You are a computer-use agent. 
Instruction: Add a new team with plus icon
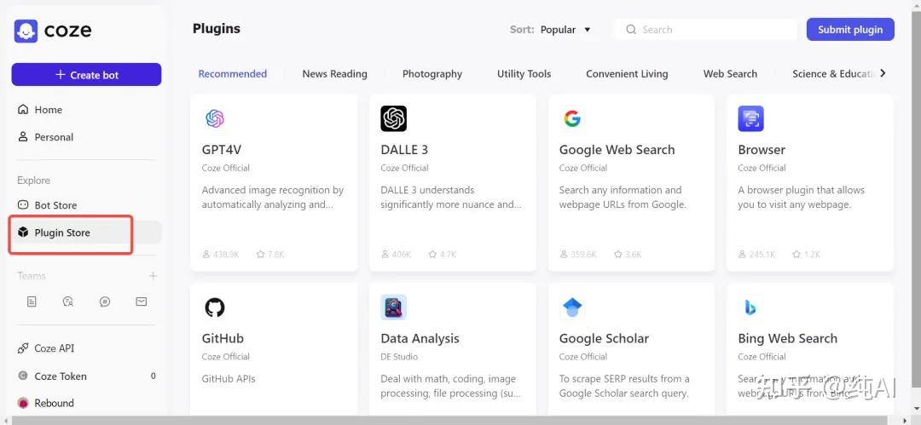click(153, 276)
